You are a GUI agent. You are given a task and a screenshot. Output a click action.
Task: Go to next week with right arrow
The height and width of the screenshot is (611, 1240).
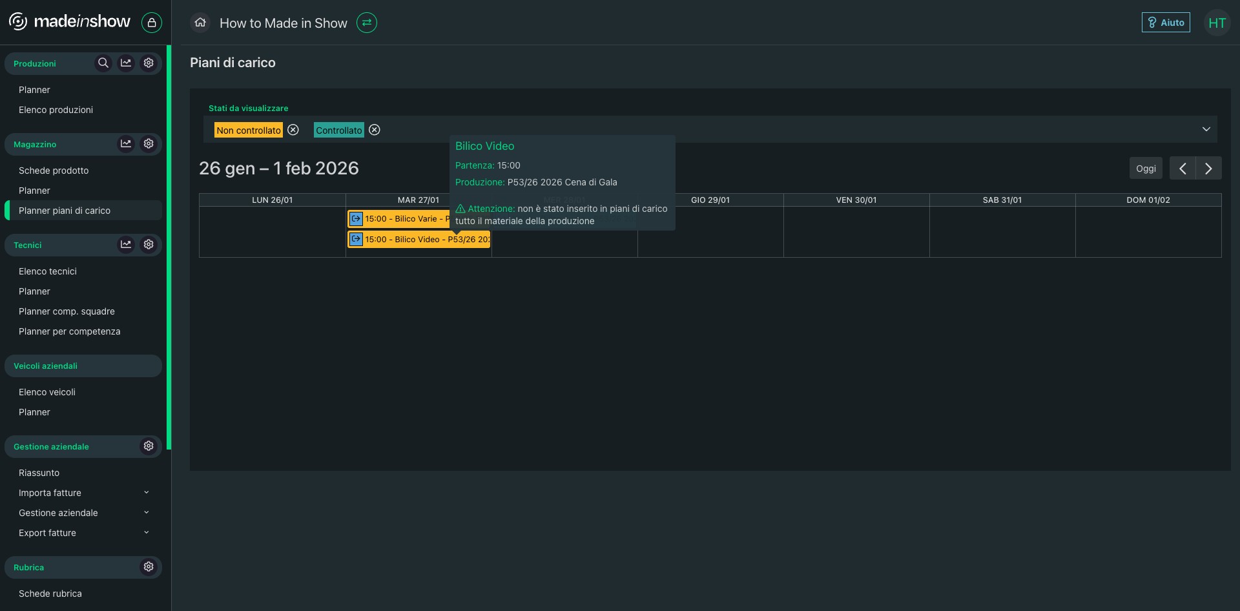pyautogui.click(x=1208, y=169)
